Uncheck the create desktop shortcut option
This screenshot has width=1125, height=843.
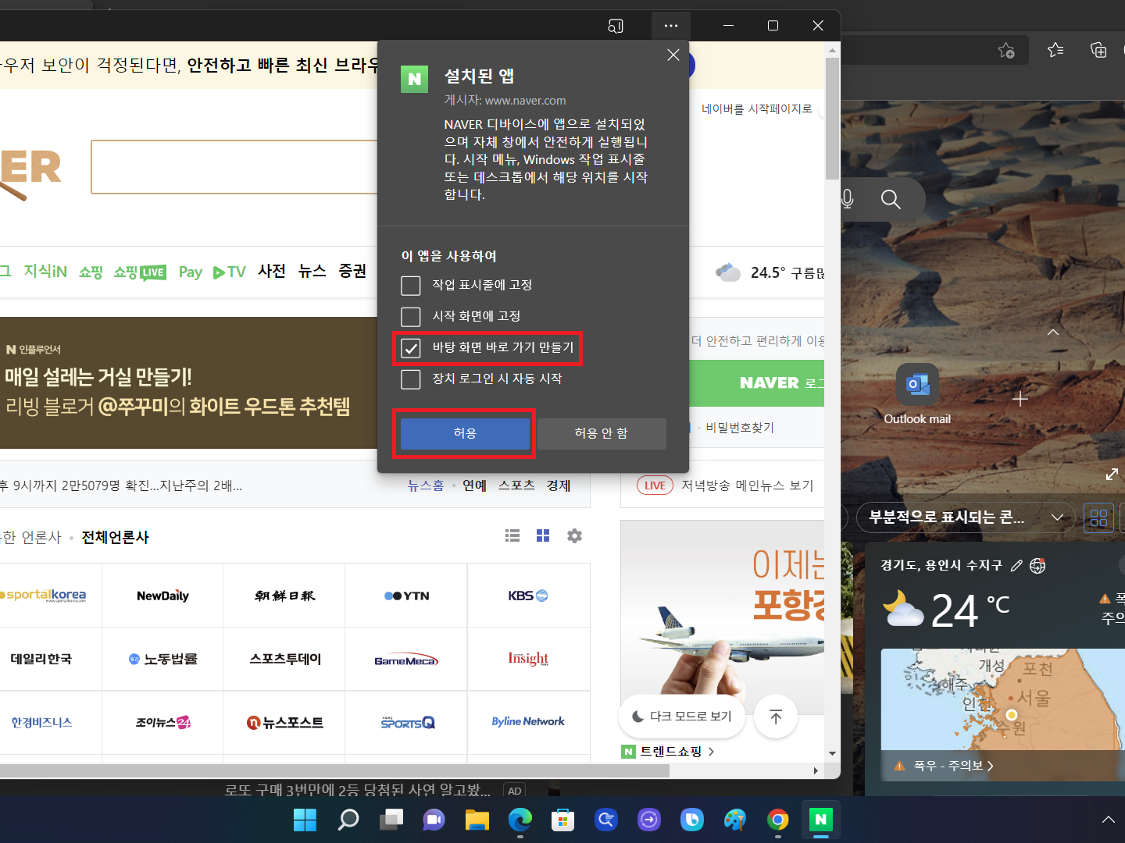[x=411, y=348]
